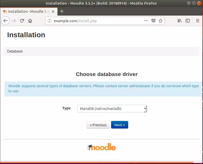Minimize the Firefox window
Screen dimensions: 203x164
(x=189, y=3)
